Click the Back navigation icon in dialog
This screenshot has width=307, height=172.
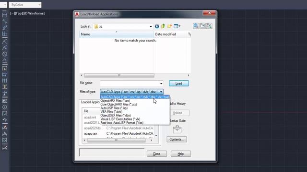[x=157, y=26]
